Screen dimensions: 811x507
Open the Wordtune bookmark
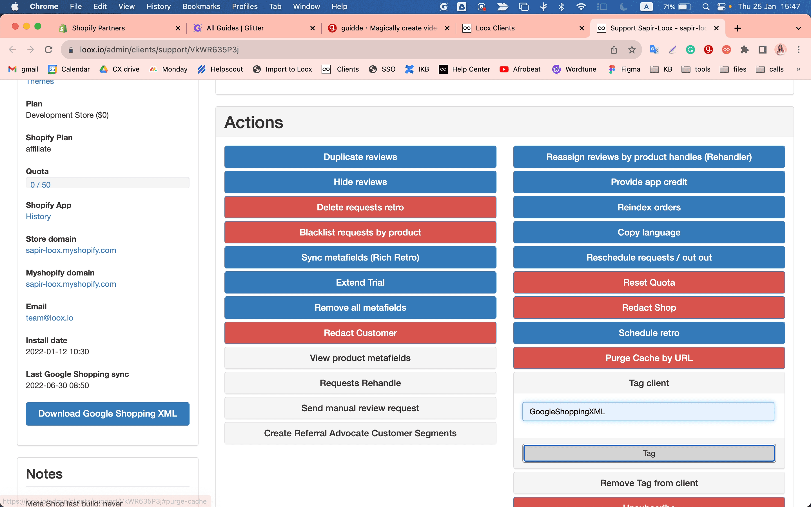coord(574,69)
